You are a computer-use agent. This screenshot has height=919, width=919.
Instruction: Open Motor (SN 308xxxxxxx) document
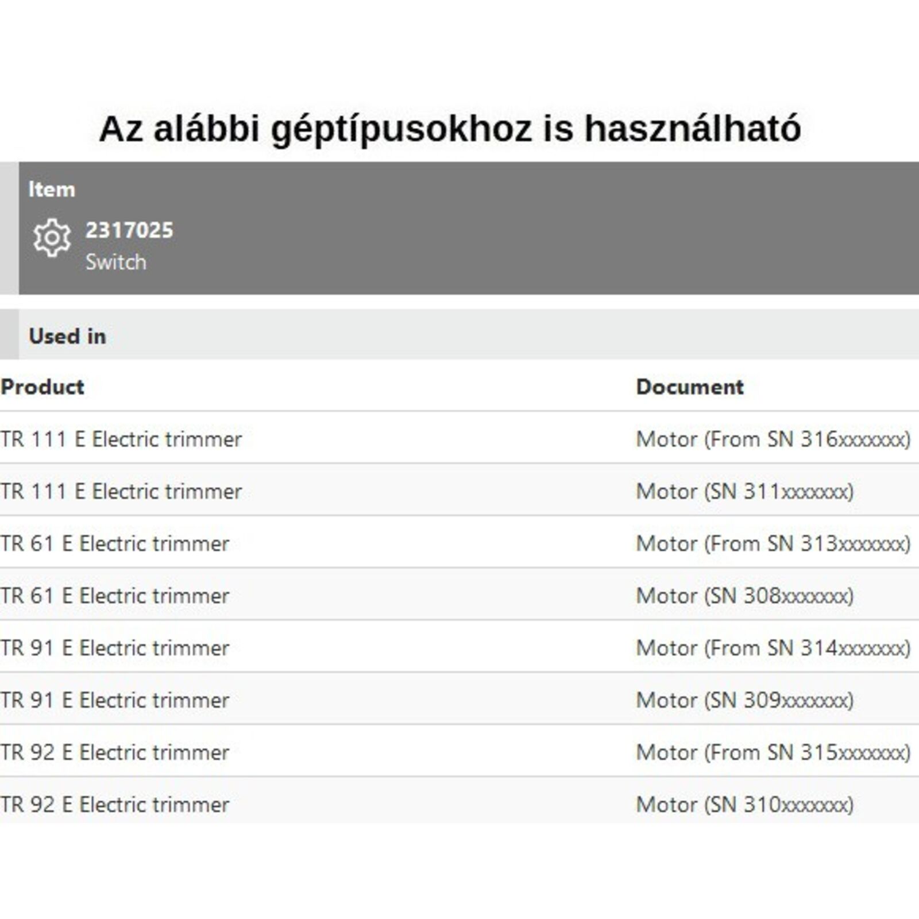pyautogui.click(x=745, y=596)
